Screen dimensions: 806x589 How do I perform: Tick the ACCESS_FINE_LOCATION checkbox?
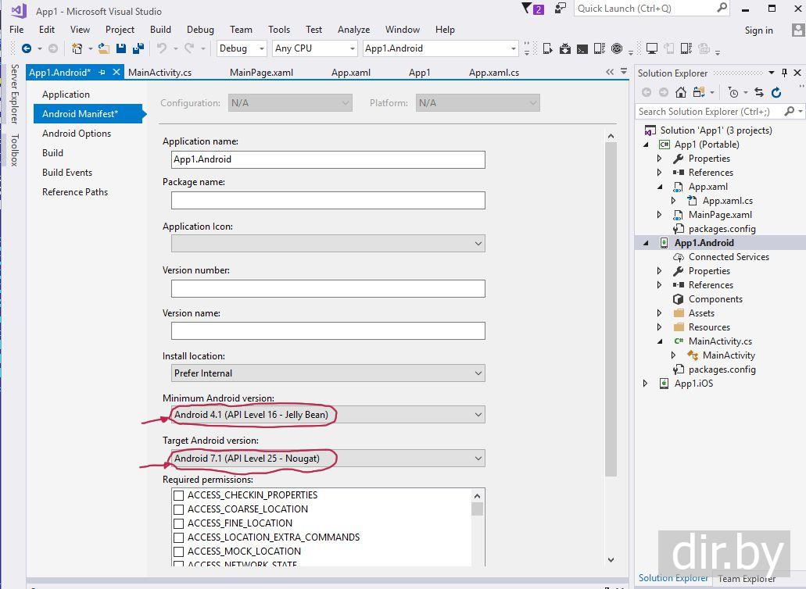click(x=179, y=523)
